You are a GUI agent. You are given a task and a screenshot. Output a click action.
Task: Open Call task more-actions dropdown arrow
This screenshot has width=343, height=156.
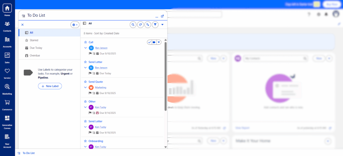tap(159, 42)
